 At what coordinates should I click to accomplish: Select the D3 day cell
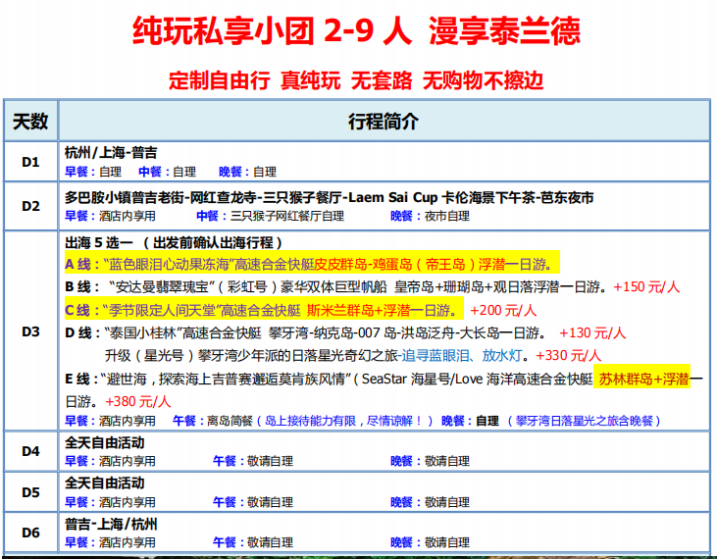tap(30, 331)
